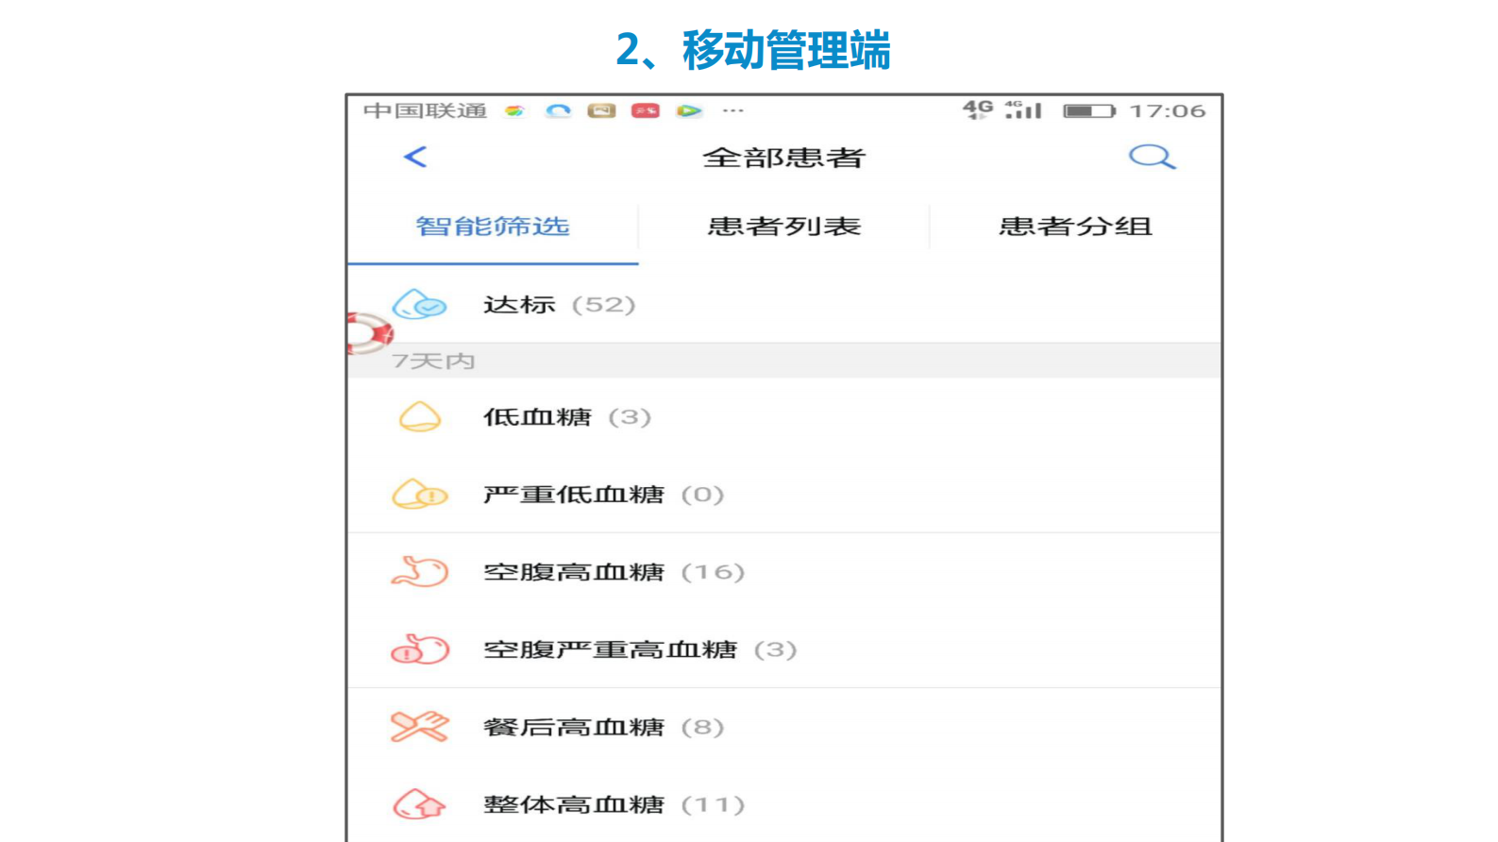Tap the 中国联通 carrier label
This screenshot has width=1498, height=842.
[x=425, y=110]
